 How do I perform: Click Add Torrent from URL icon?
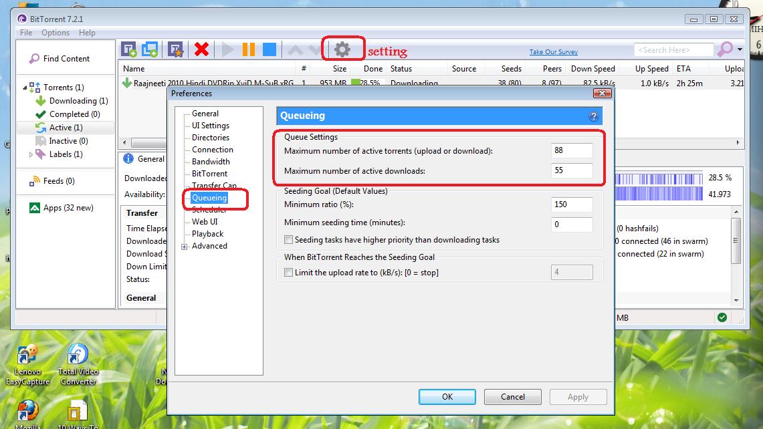tap(150, 49)
